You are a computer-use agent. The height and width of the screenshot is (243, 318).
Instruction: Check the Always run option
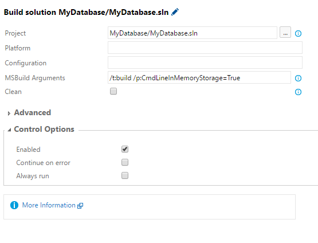click(x=125, y=175)
